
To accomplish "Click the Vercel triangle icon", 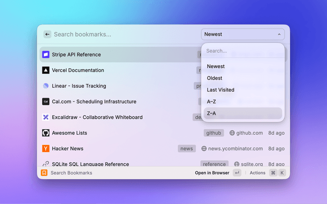I will point(45,70).
